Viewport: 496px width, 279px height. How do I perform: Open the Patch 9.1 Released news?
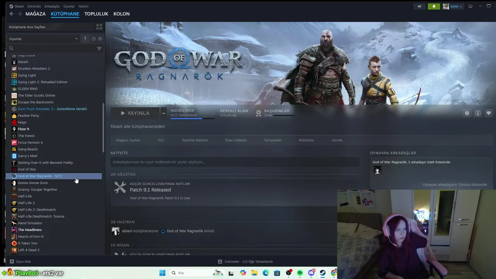[150, 190]
